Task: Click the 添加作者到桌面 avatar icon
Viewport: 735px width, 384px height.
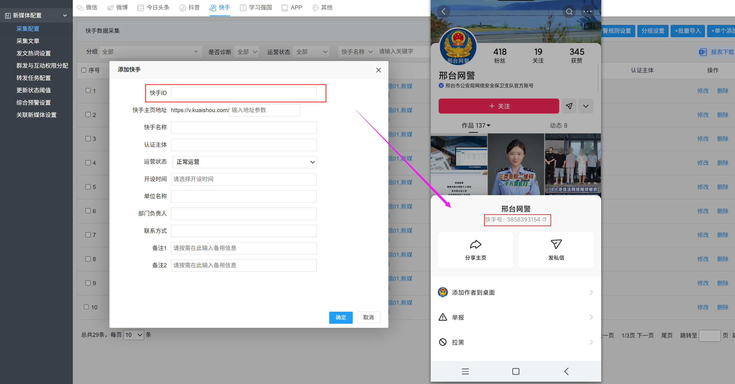Action: [442, 292]
